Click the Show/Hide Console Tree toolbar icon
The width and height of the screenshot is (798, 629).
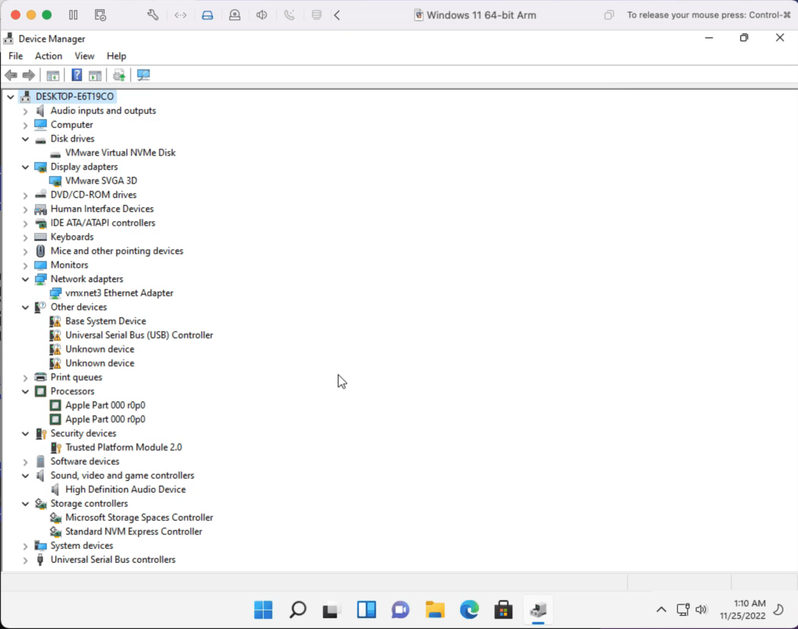52,75
